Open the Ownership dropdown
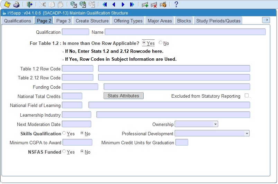The width and height of the screenshot is (278, 184). [x=215, y=124]
